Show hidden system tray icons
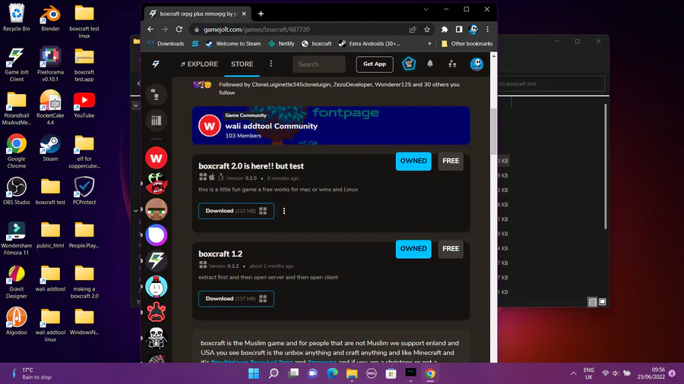The height and width of the screenshot is (384, 684). coord(573,373)
